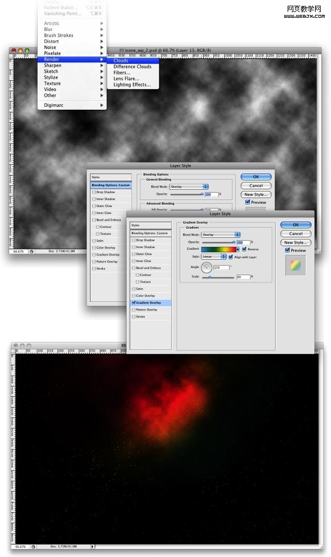
Task: Click the Angle dial in Gradient Overlay settings
Action: 206,268
